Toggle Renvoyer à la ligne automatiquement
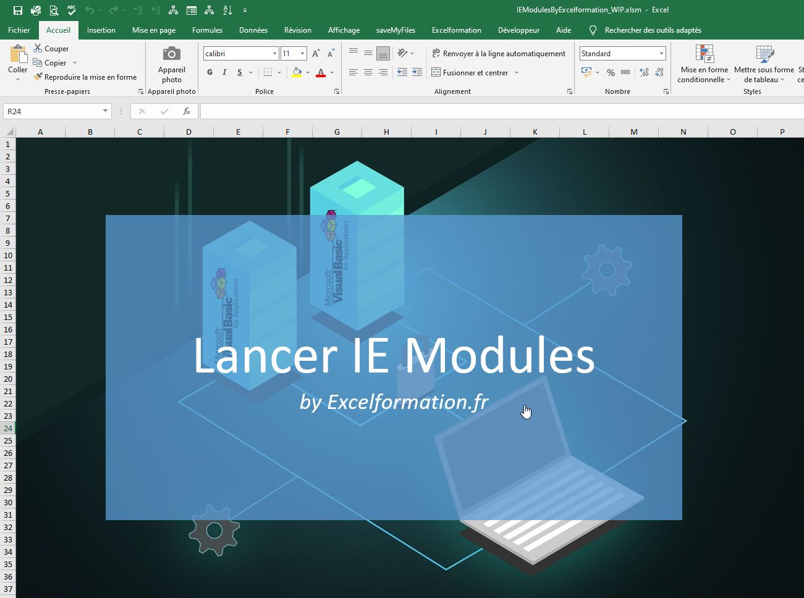Image resolution: width=804 pixels, height=598 pixels. click(499, 54)
